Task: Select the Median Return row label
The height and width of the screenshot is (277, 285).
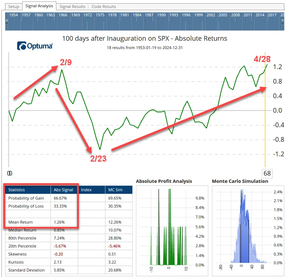Action: tap(22, 230)
